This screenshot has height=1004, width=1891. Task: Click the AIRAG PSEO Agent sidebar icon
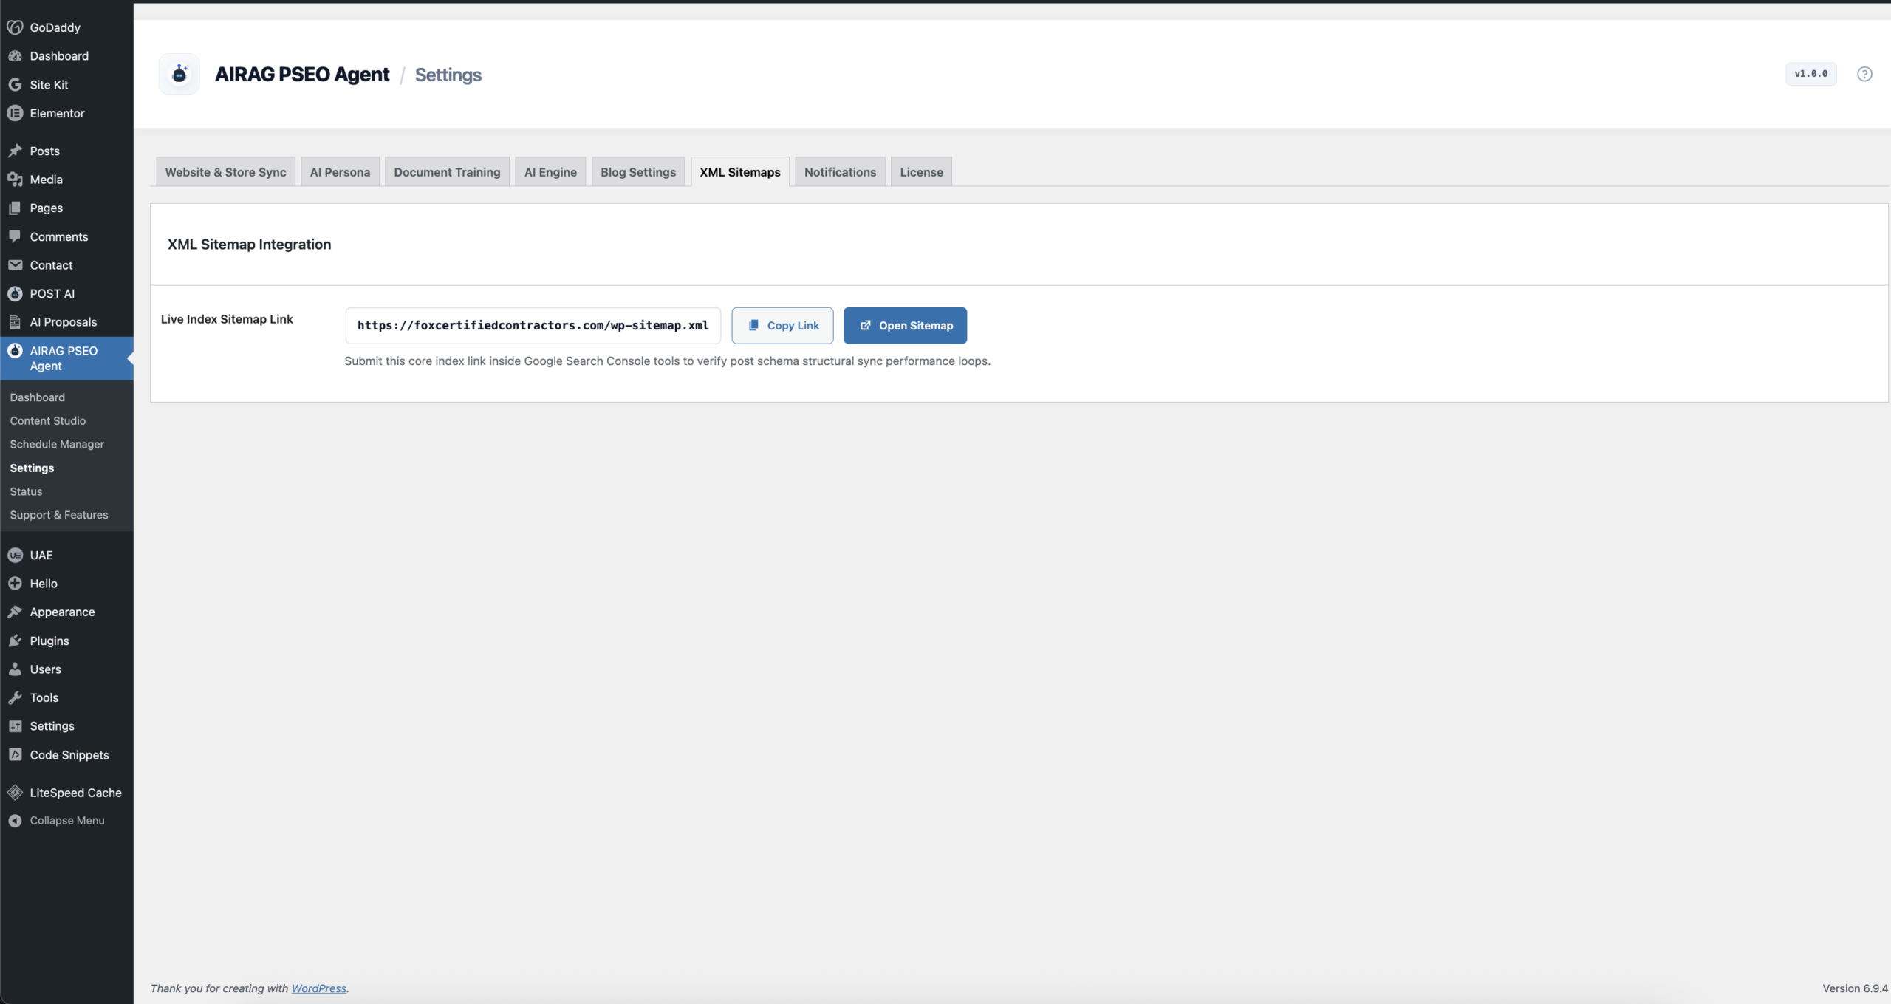pyautogui.click(x=15, y=351)
